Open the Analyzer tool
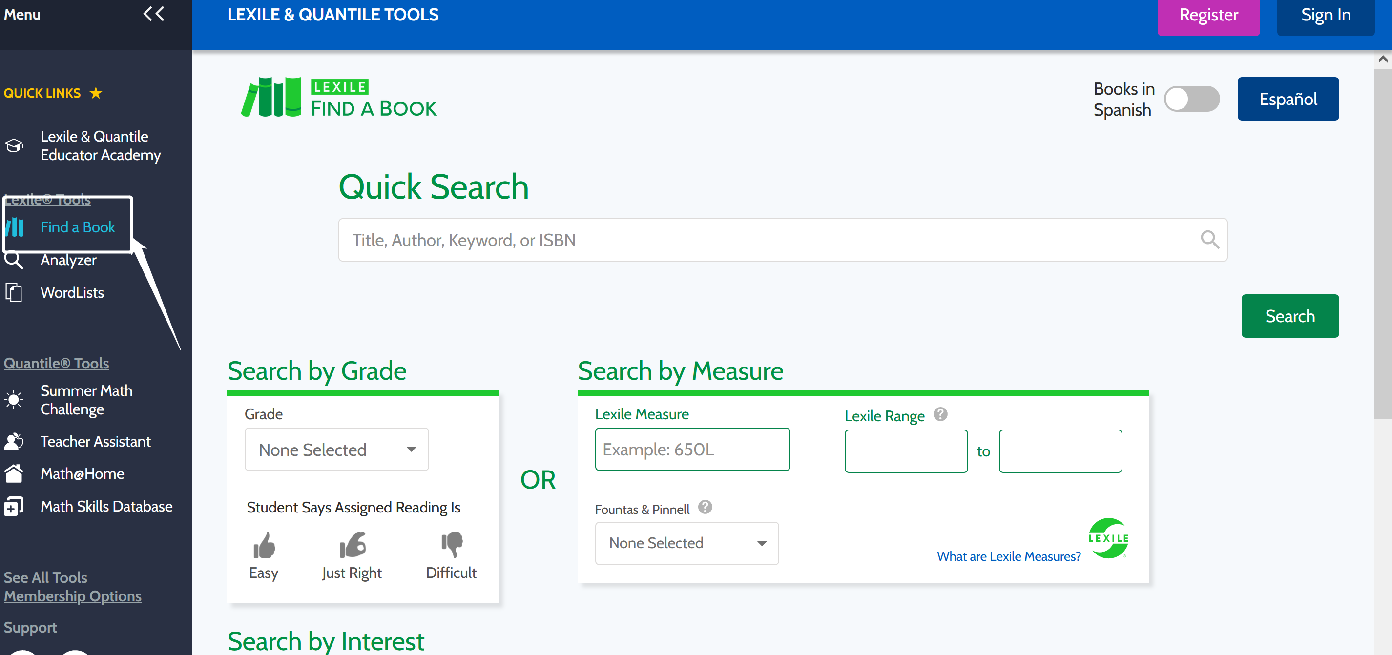 (x=68, y=260)
